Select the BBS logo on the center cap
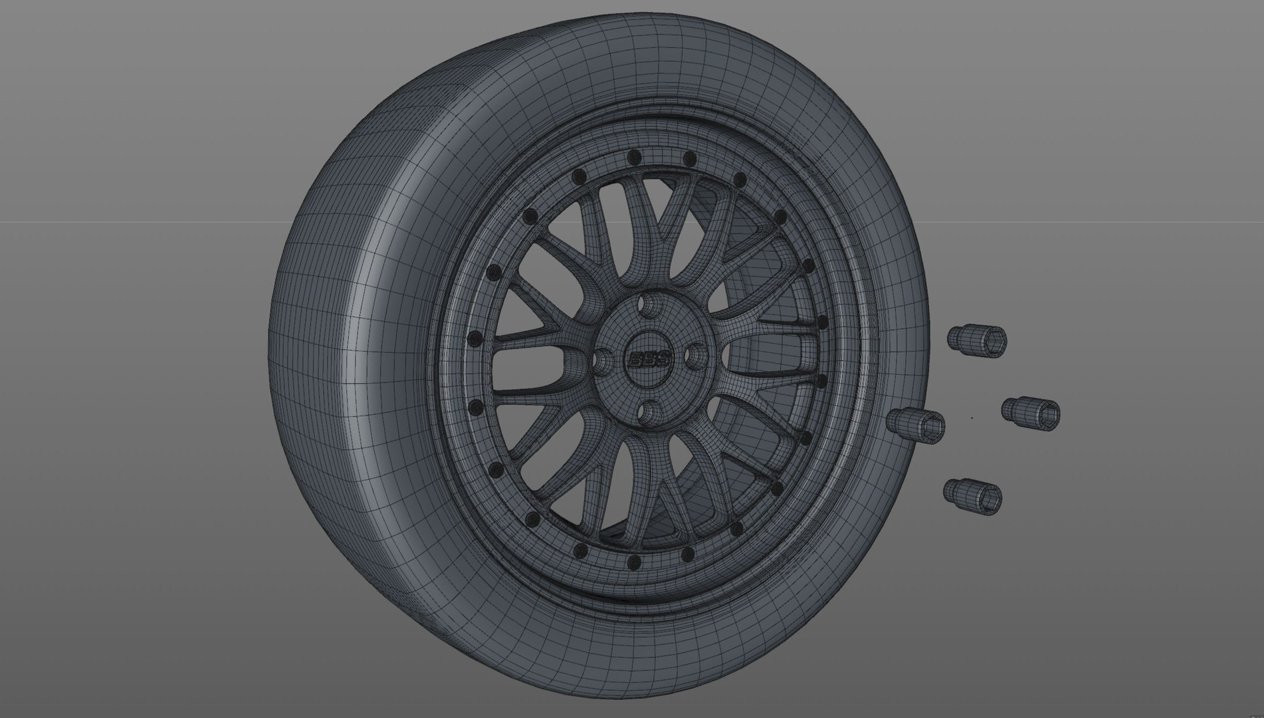 point(650,359)
